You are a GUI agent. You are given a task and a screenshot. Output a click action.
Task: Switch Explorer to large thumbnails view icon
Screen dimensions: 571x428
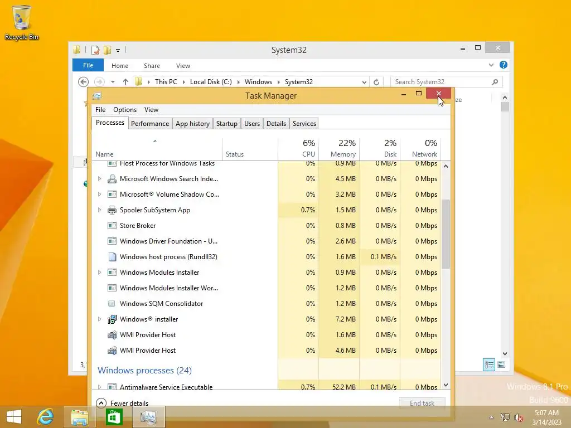[x=501, y=364]
